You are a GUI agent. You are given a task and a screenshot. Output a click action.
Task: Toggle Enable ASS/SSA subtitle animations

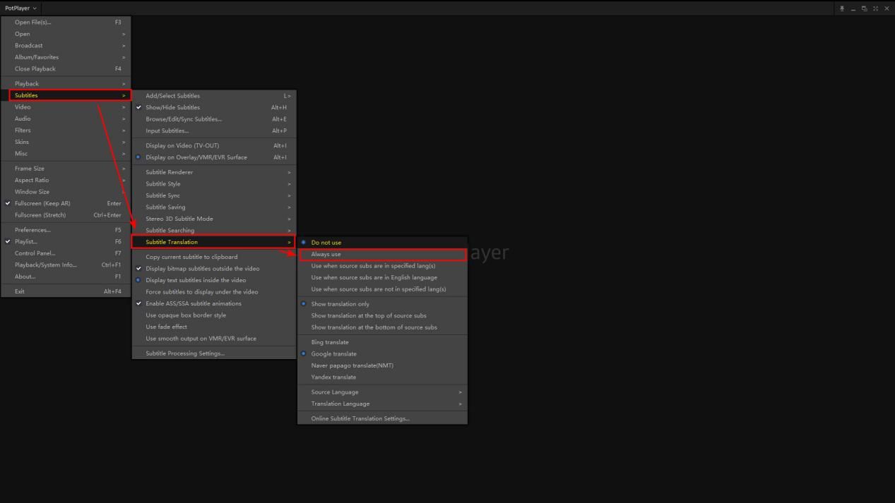point(213,303)
